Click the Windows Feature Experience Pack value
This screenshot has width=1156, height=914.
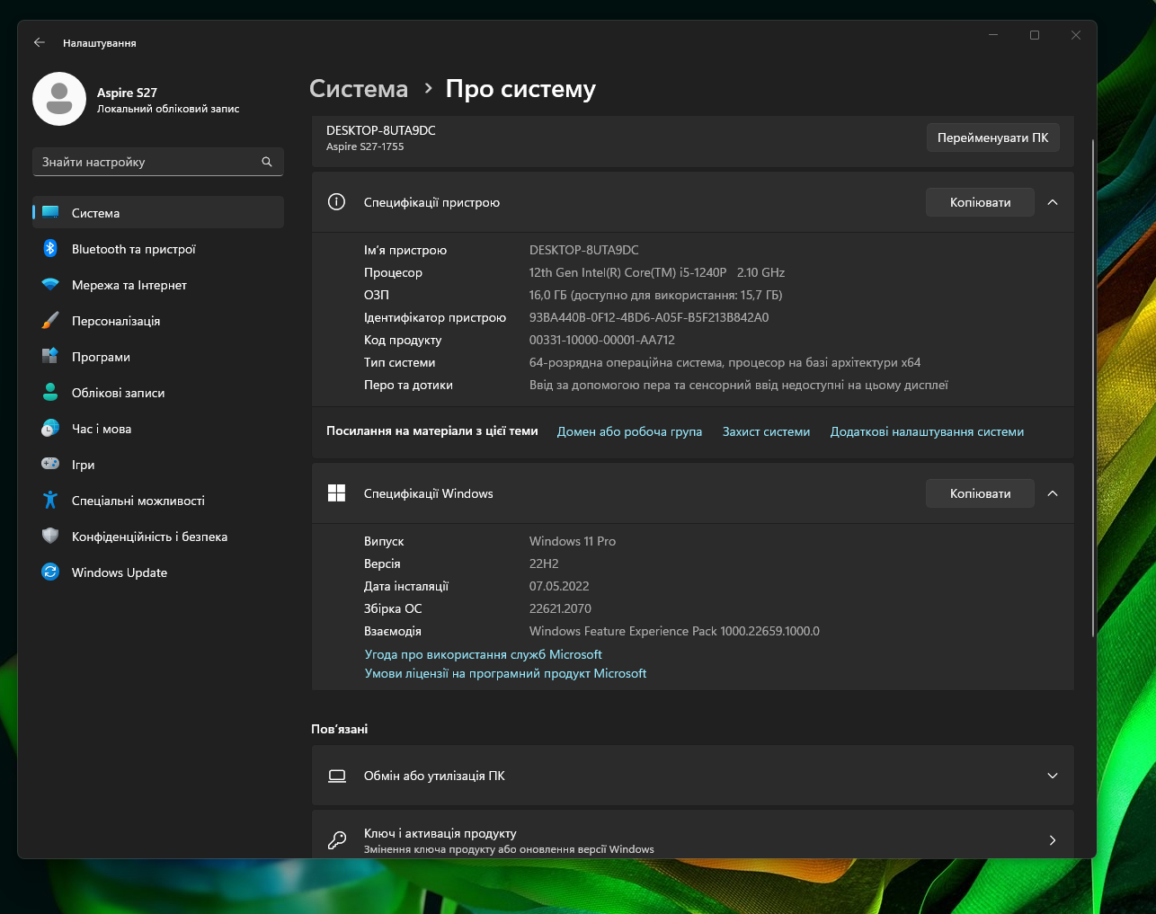pos(674,631)
